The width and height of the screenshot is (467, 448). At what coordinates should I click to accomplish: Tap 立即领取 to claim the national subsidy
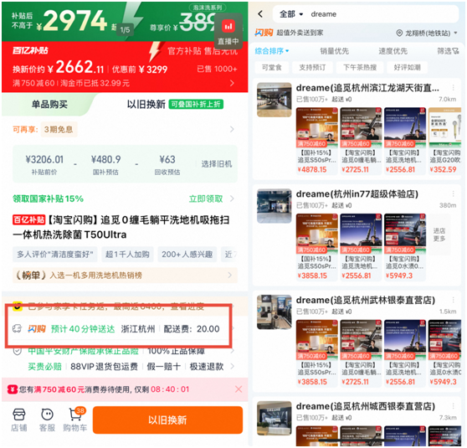click(x=206, y=198)
